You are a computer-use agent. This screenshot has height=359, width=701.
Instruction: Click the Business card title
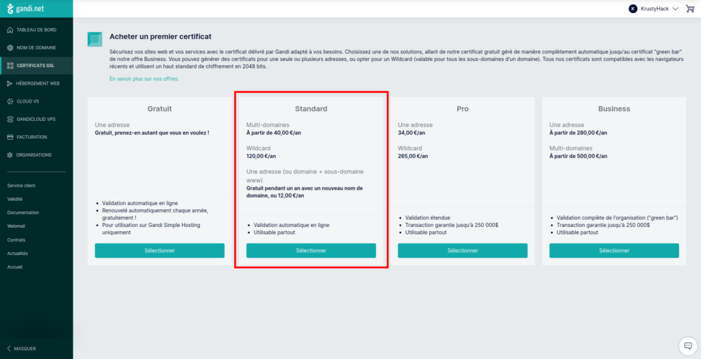(x=614, y=109)
